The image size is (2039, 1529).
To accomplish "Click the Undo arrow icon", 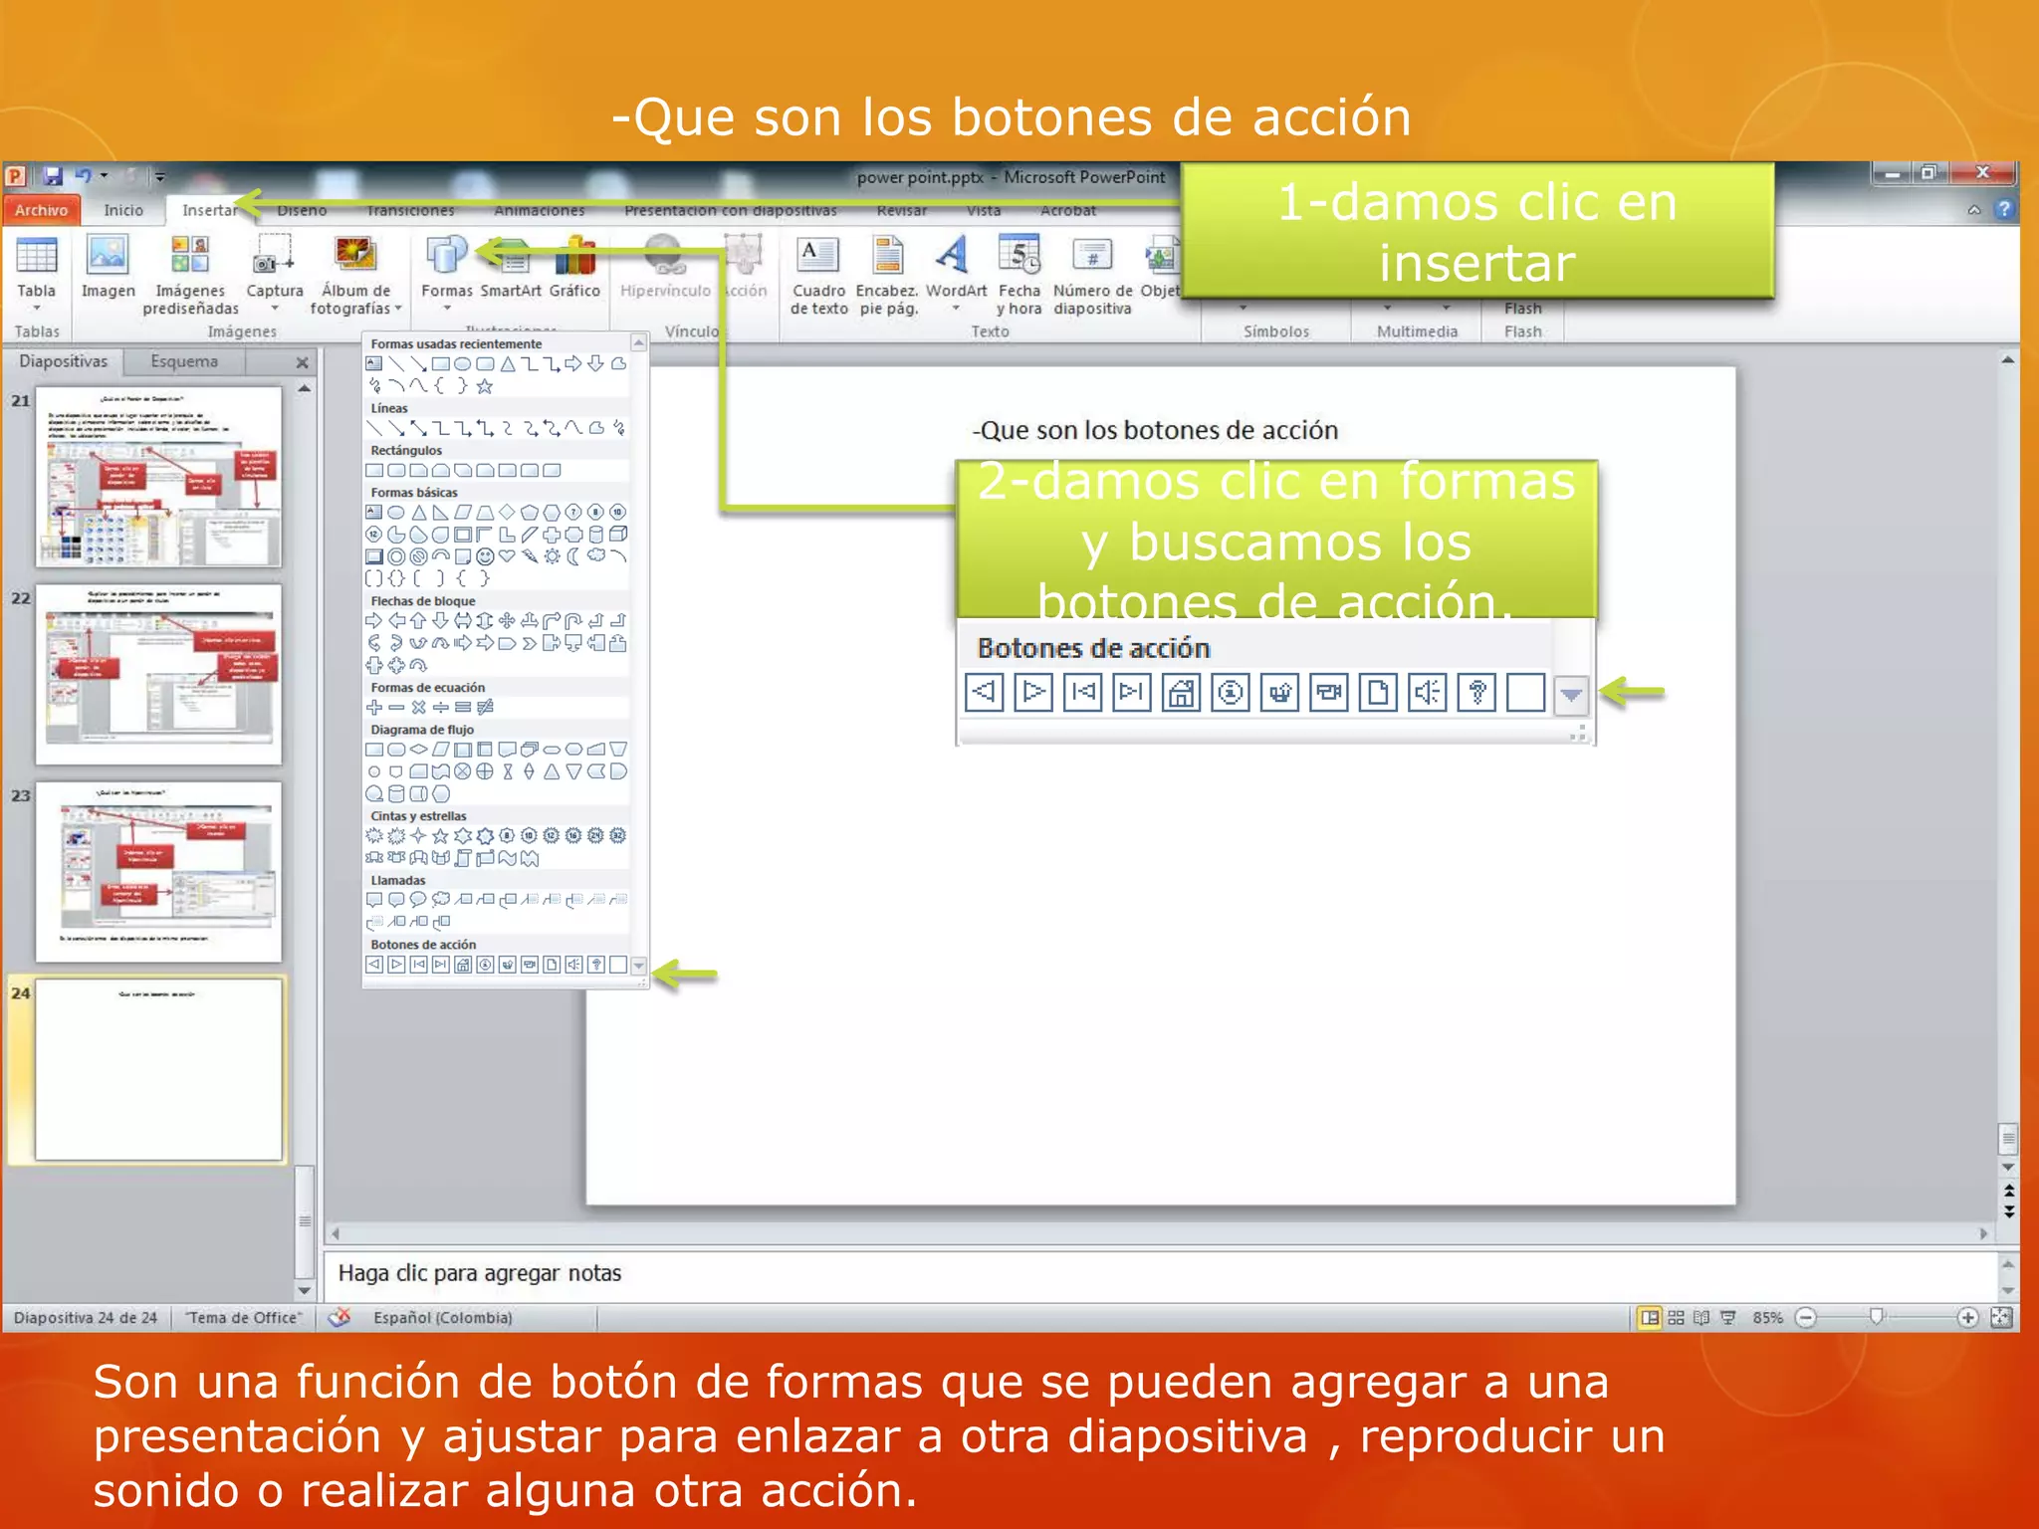I will pos(85,176).
